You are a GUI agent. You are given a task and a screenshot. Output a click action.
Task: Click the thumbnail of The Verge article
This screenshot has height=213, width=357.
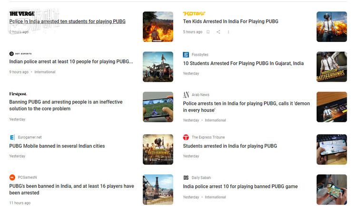[158, 27]
